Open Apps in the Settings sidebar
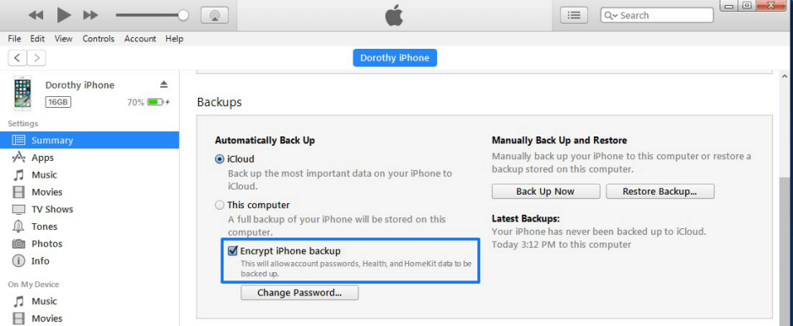The height and width of the screenshot is (326, 793). click(42, 158)
